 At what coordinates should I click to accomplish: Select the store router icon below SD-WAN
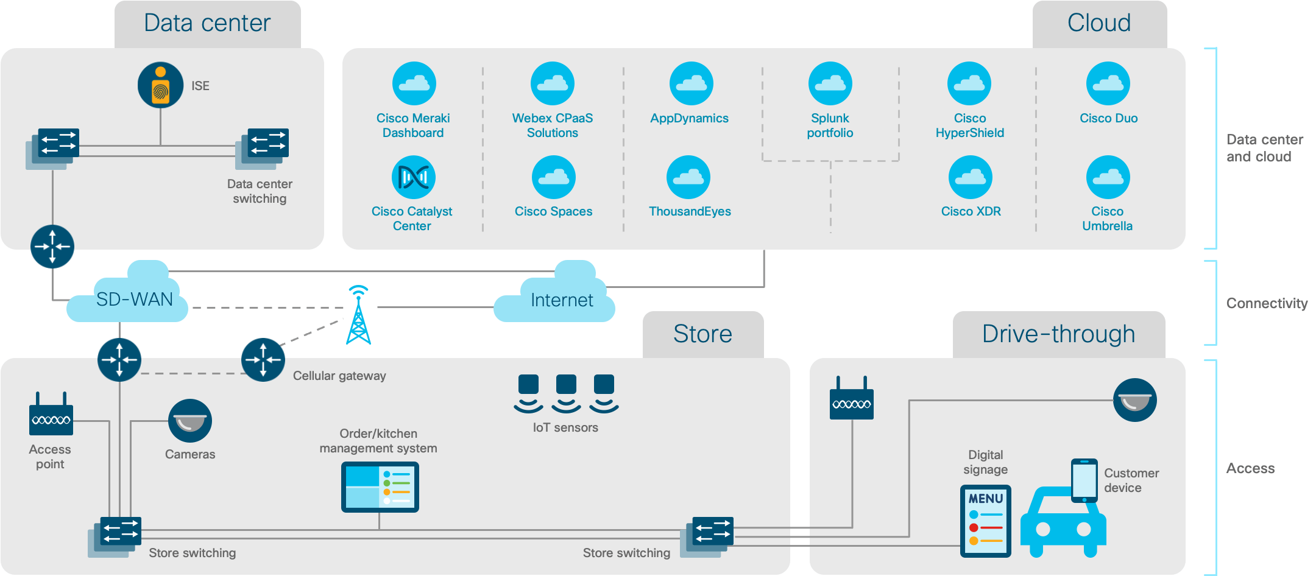[119, 360]
